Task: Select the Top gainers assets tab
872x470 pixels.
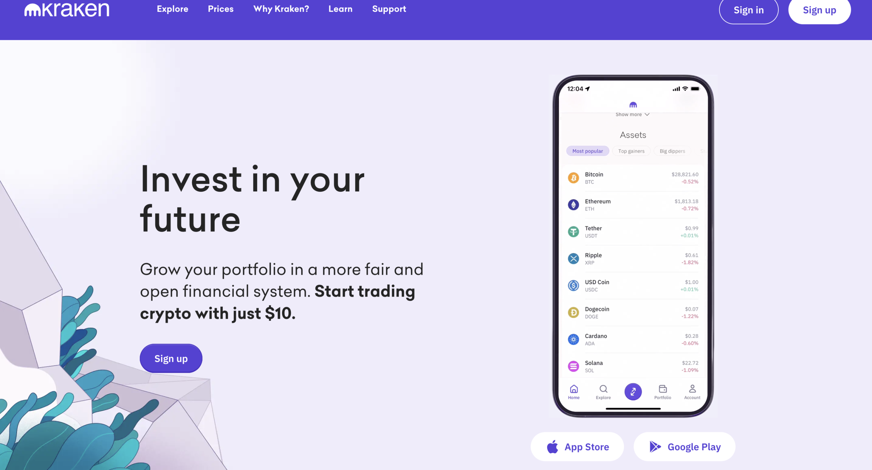Action: 631,151
